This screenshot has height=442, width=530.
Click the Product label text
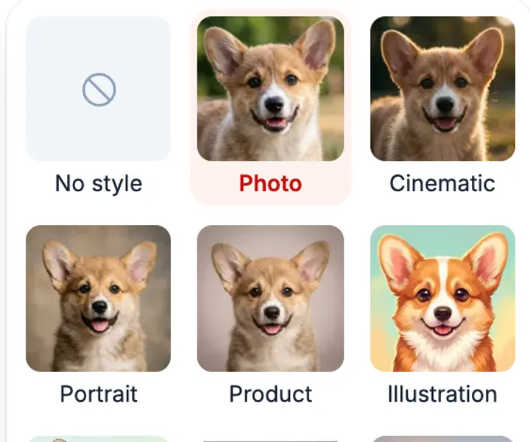pyautogui.click(x=270, y=394)
